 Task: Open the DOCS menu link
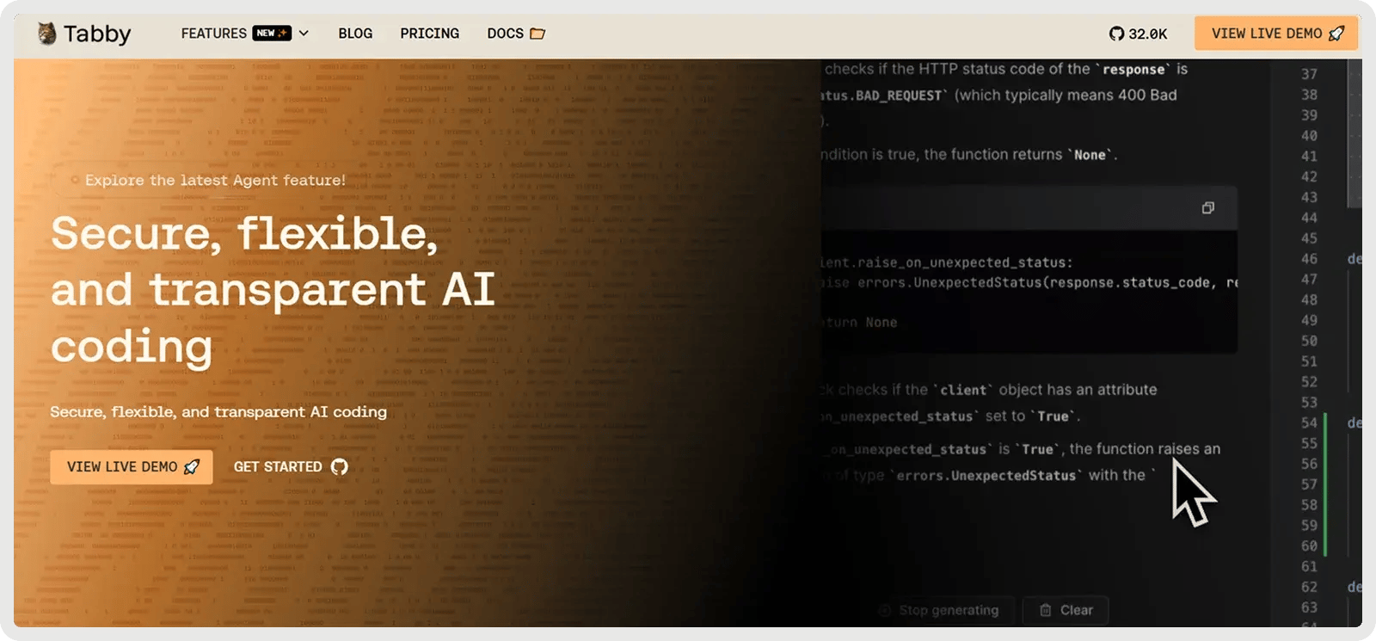pyautogui.click(x=505, y=34)
